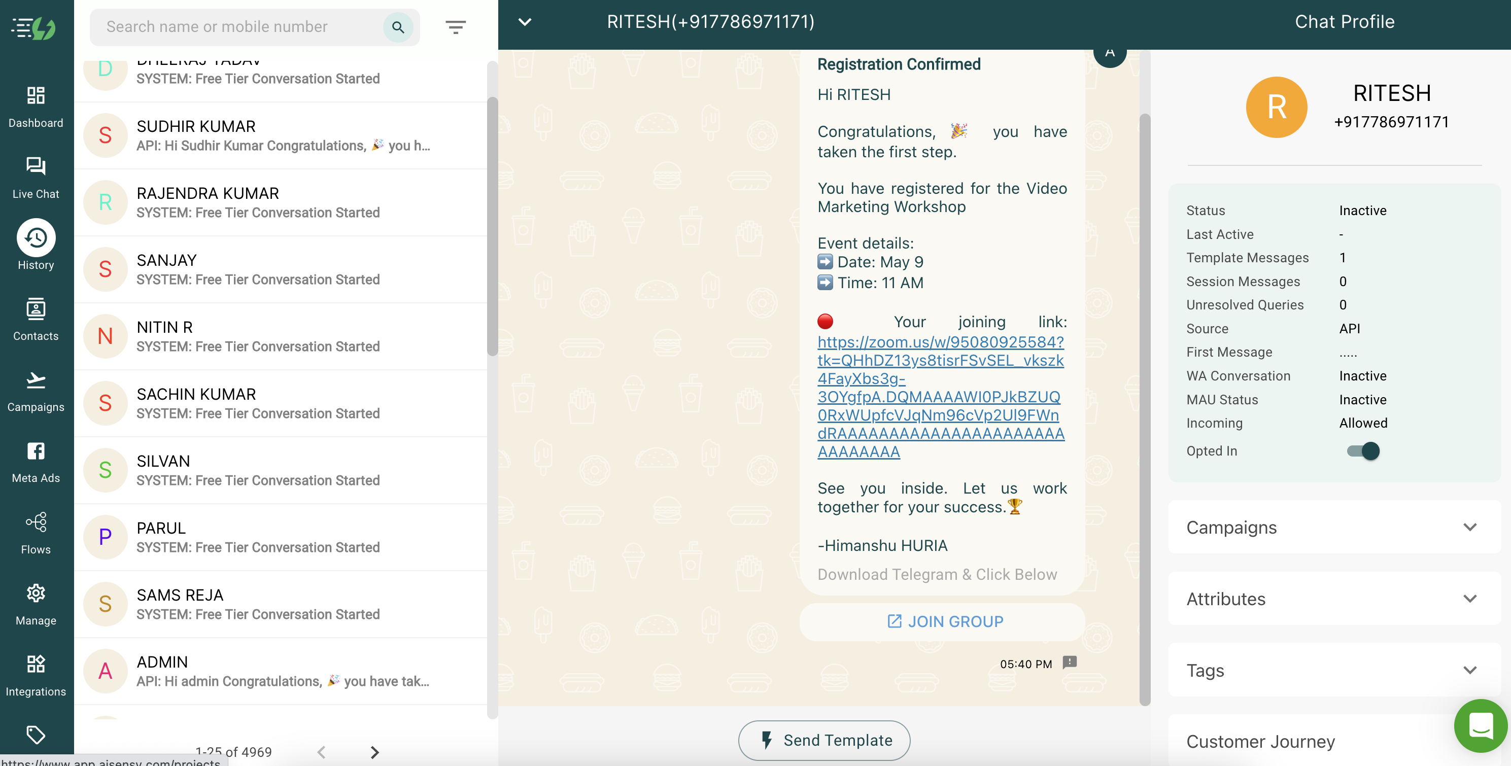Screen dimensions: 1511x766
Task: Open ADMIN conversation
Action: pyautogui.click(x=281, y=671)
